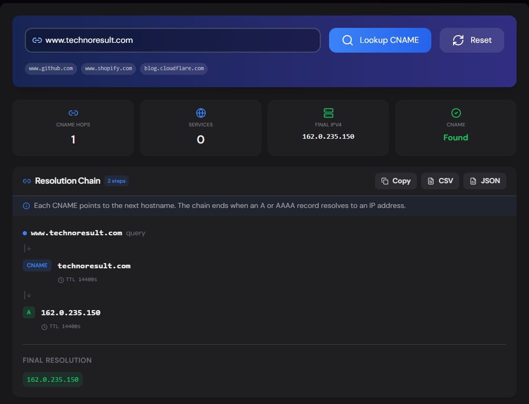
Task: Click the Services globe icon
Action: point(201,113)
